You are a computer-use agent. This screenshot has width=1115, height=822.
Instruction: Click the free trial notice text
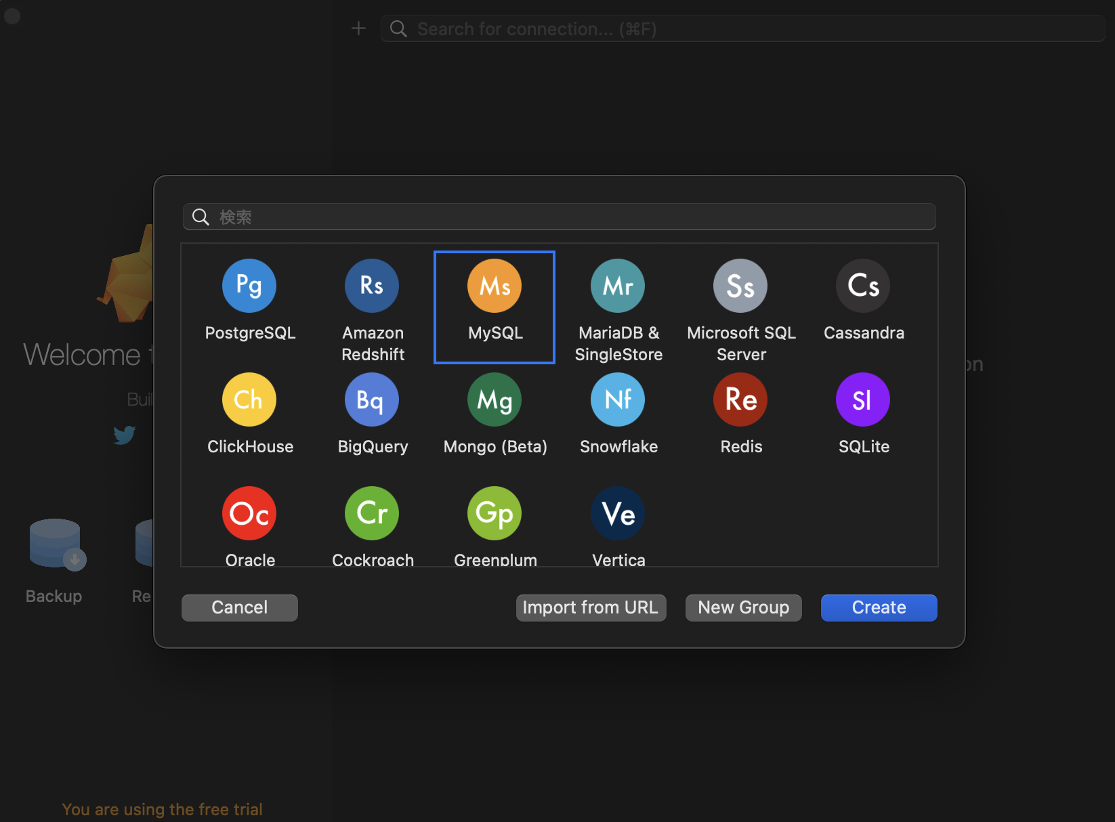click(162, 809)
